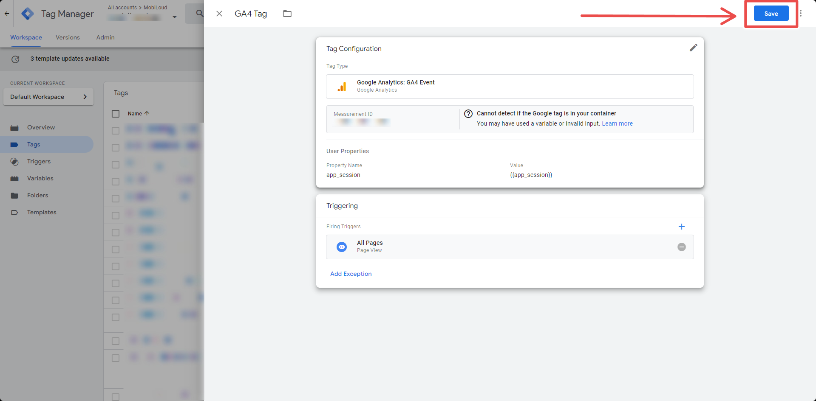
Task: Open the folder icon next to tag name
Action: tap(287, 14)
